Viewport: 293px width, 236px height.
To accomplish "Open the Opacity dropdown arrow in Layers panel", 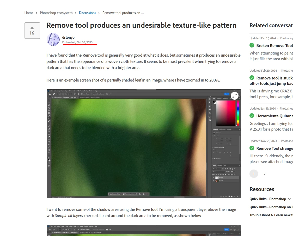I will pos(235,172).
